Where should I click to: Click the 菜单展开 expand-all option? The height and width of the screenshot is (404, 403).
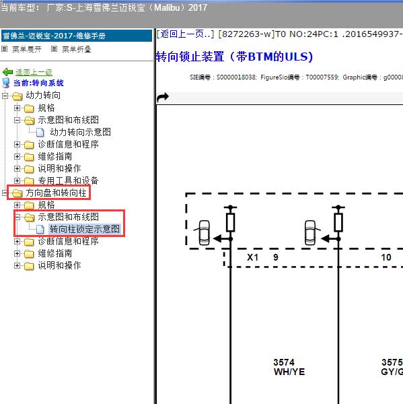pyautogui.click(x=27, y=49)
